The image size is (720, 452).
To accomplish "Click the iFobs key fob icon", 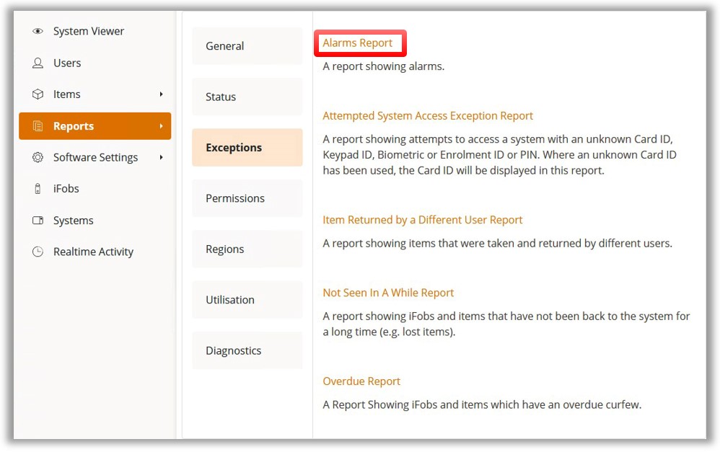I will pos(38,189).
